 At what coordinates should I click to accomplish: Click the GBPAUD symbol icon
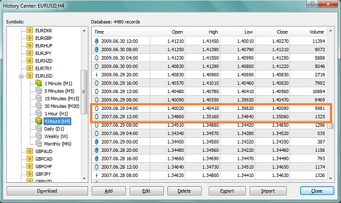click(29, 151)
